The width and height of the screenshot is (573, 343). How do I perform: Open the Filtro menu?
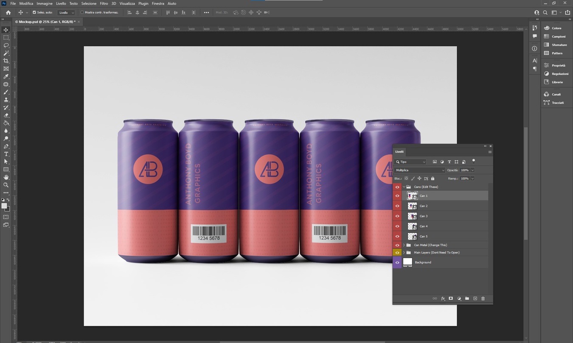[104, 3]
